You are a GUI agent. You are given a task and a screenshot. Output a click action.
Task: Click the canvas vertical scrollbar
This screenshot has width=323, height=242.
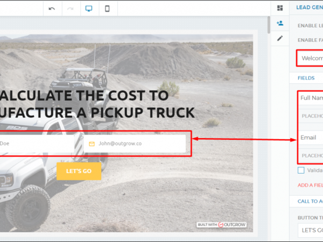click(268, 24)
